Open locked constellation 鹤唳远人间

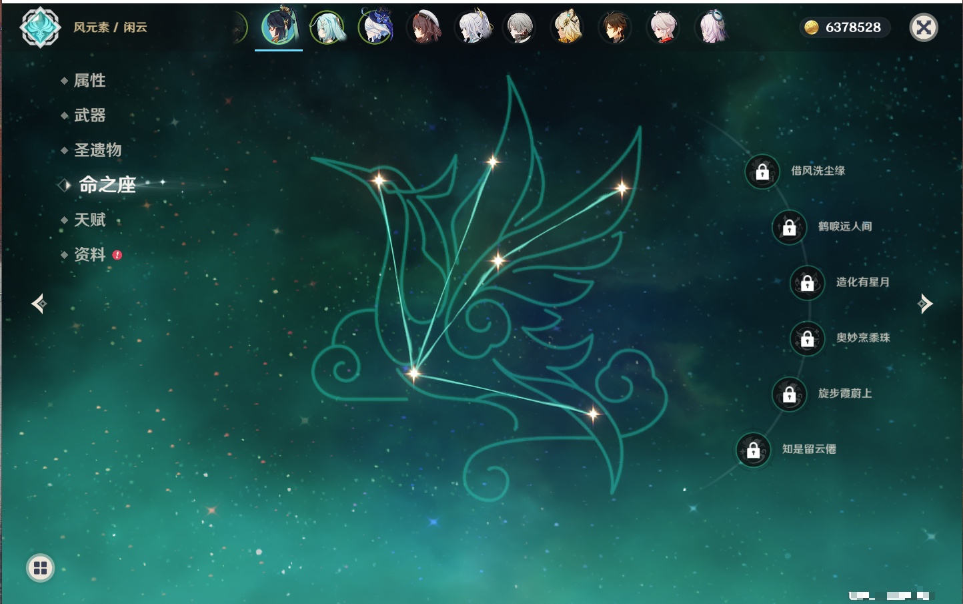tap(790, 227)
